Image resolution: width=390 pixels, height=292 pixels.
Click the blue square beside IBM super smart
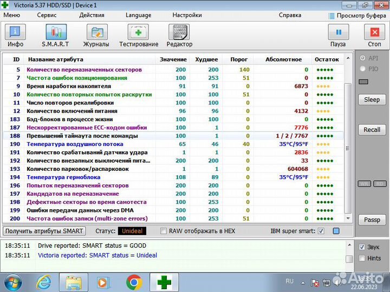336,231
